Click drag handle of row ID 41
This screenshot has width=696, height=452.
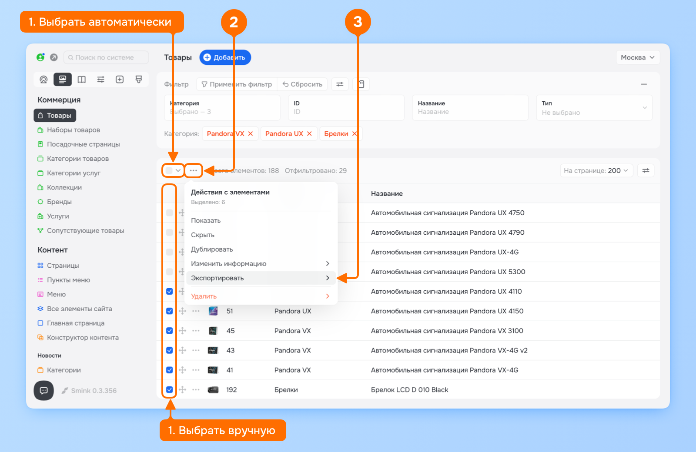tap(183, 370)
